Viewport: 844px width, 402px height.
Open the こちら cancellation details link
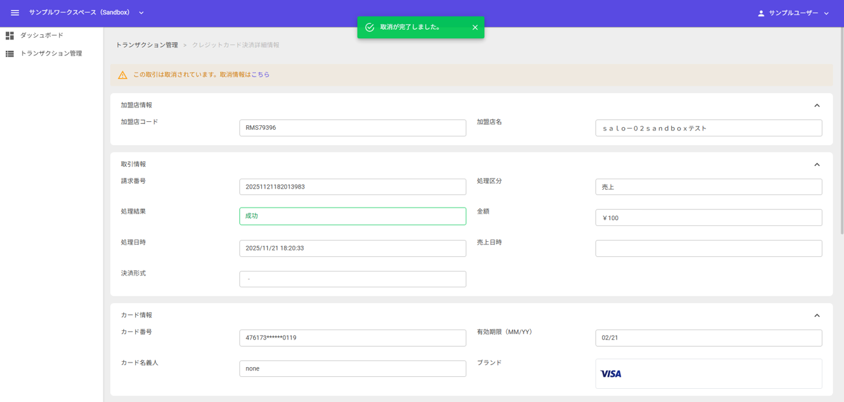[x=261, y=74]
